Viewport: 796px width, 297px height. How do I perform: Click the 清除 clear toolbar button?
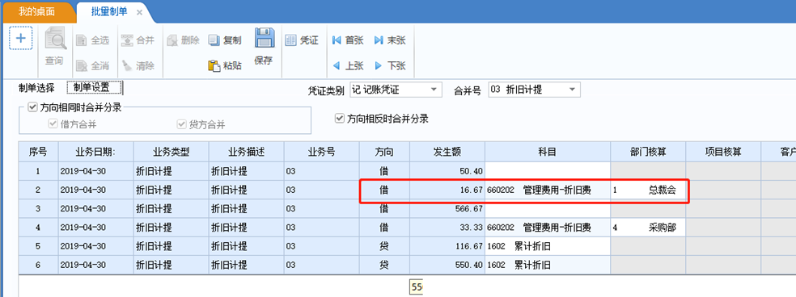coord(138,65)
